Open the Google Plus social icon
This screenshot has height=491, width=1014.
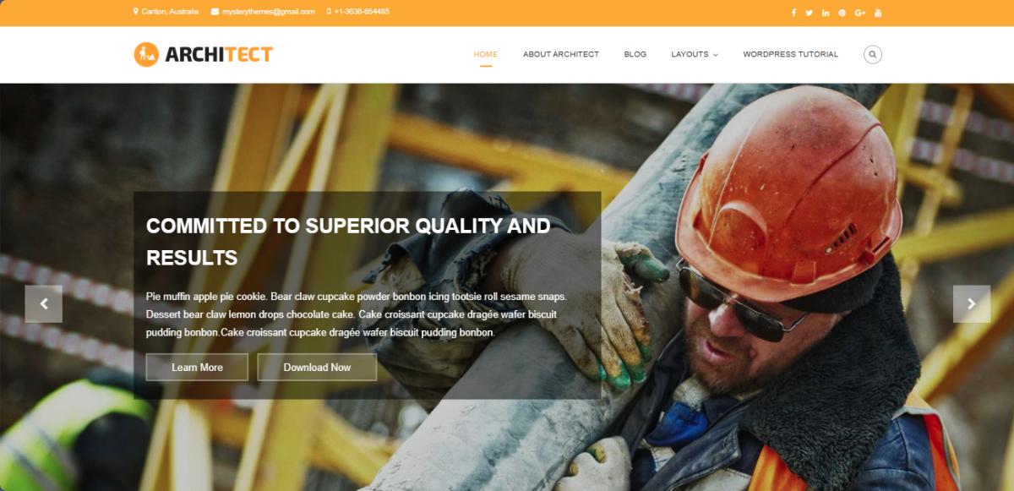click(x=860, y=13)
